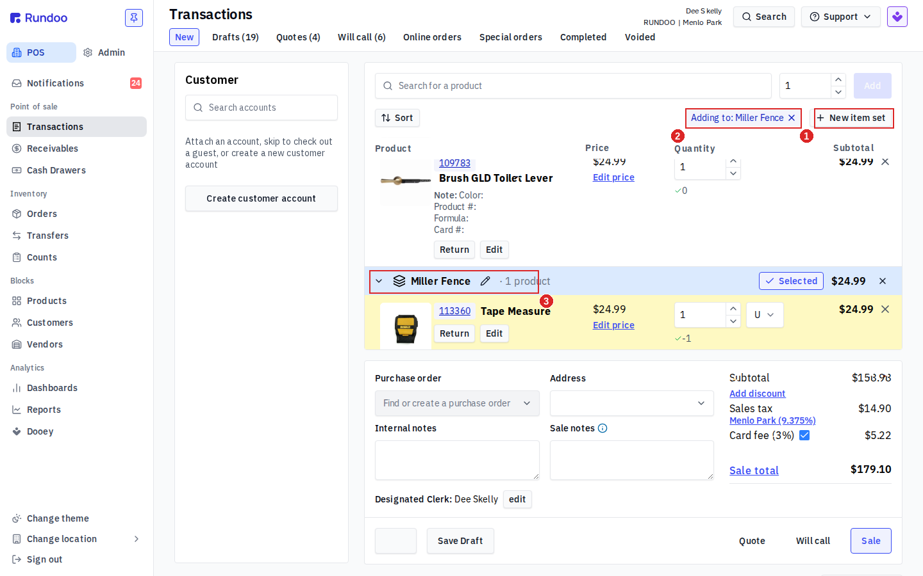The image size is (923, 576).
Task: Click the blue Sale button
Action: pyautogui.click(x=871, y=541)
